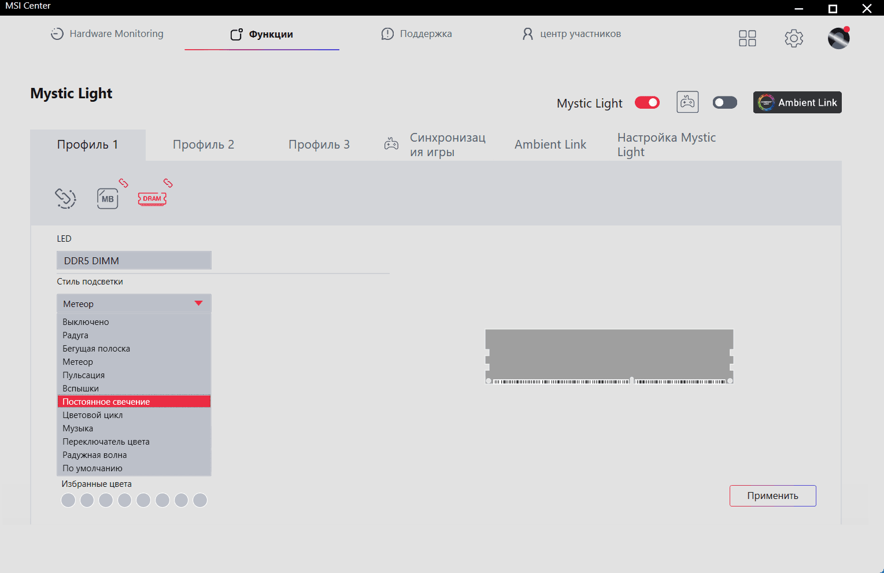Click the game sync controller icon near toggles

pos(687,102)
